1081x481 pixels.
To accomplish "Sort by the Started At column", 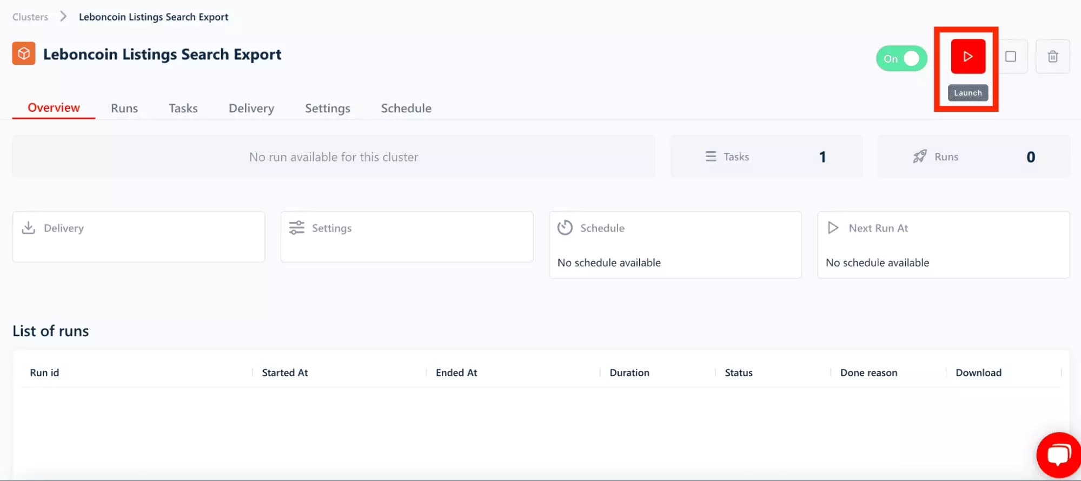I will (x=285, y=372).
